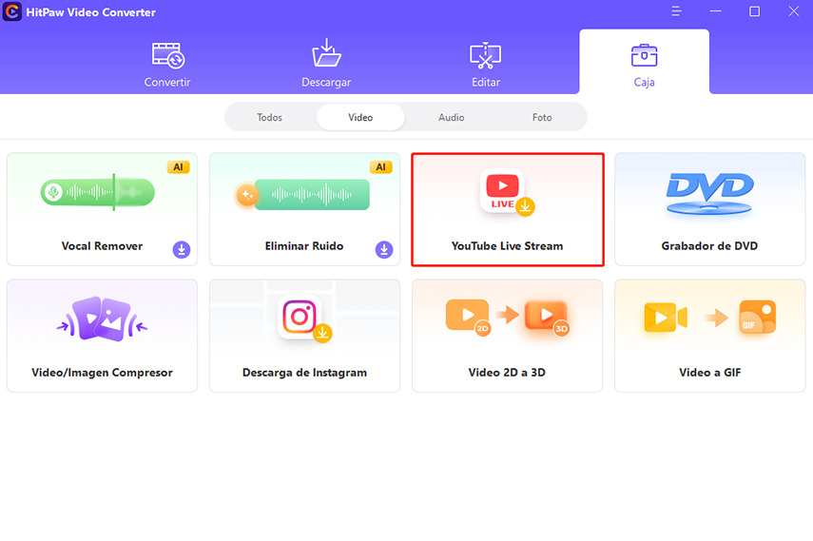The height and width of the screenshot is (541, 813).
Task: Click the Vocal Remover waveform icon
Action: (x=98, y=192)
